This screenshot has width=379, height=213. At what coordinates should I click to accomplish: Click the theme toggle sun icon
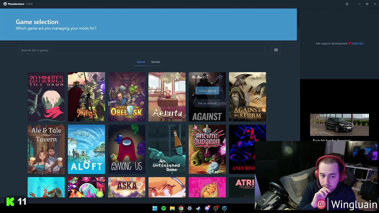(x=347, y=4)
